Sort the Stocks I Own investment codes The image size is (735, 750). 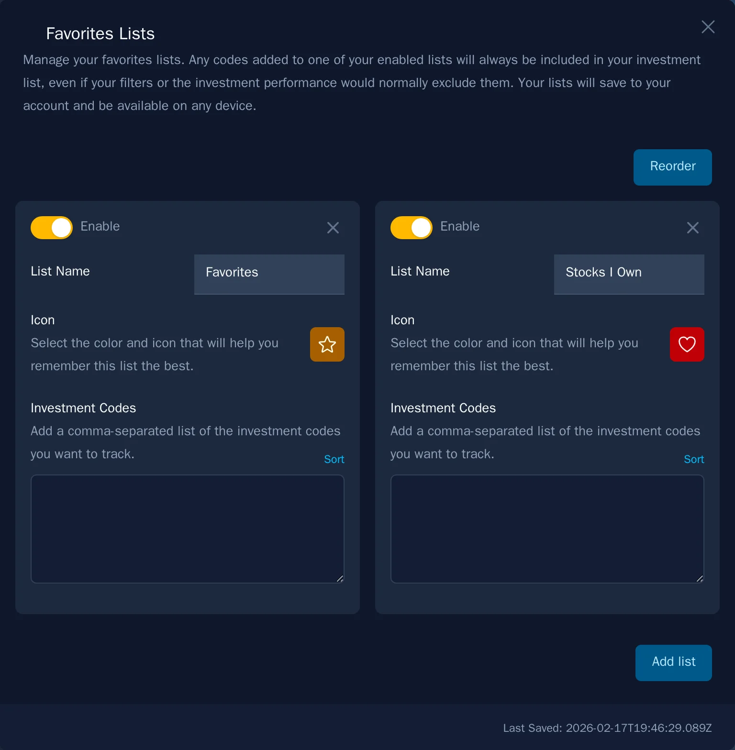[693, 459]
